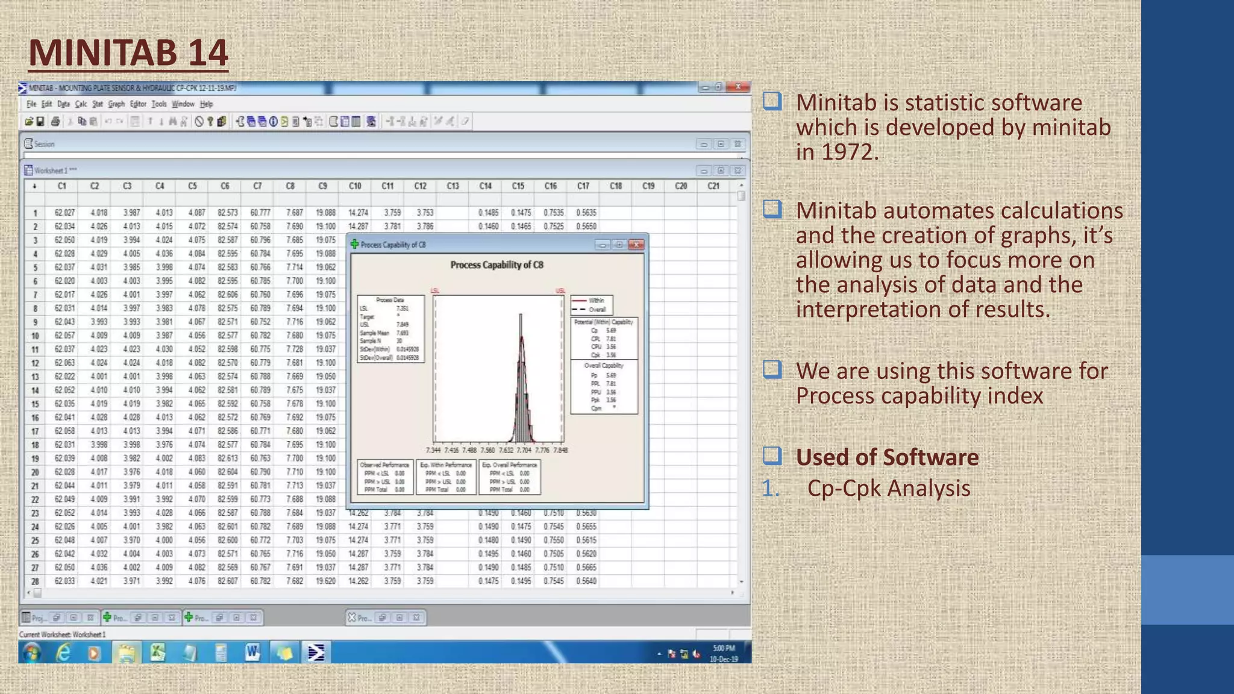1234x694 pixels.
Task: Click the Print toolbar icon
Action: tap(55, 122)
